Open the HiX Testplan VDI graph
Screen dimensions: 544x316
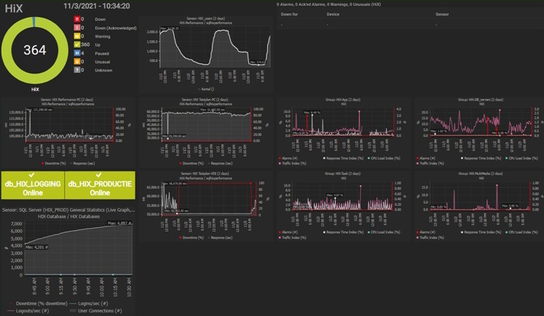tap(206, 206)
